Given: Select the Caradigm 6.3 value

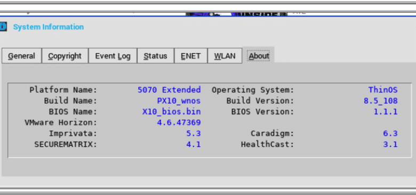Looking at the screenshot, I should click(390, 133).
